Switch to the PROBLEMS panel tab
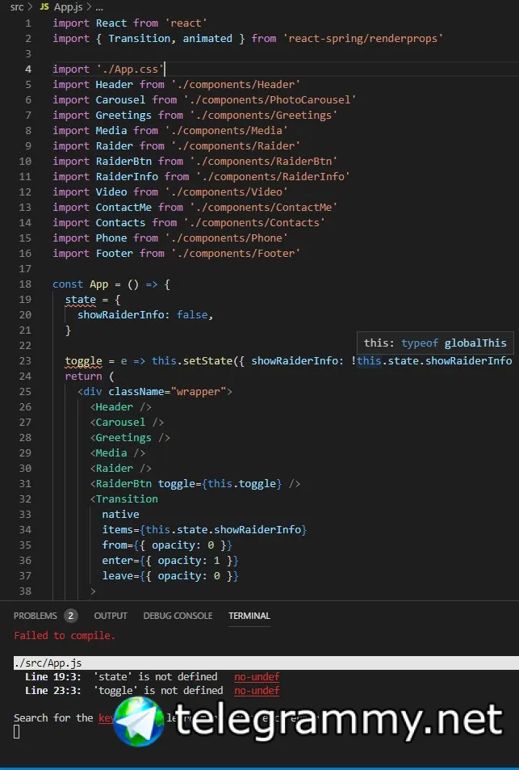The image size is (519, 770). click(35, 616)
